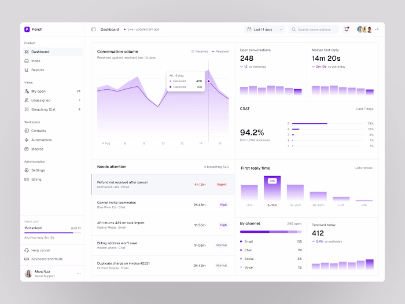
Task: Select the My open person icon
Action: click(27, 91)
